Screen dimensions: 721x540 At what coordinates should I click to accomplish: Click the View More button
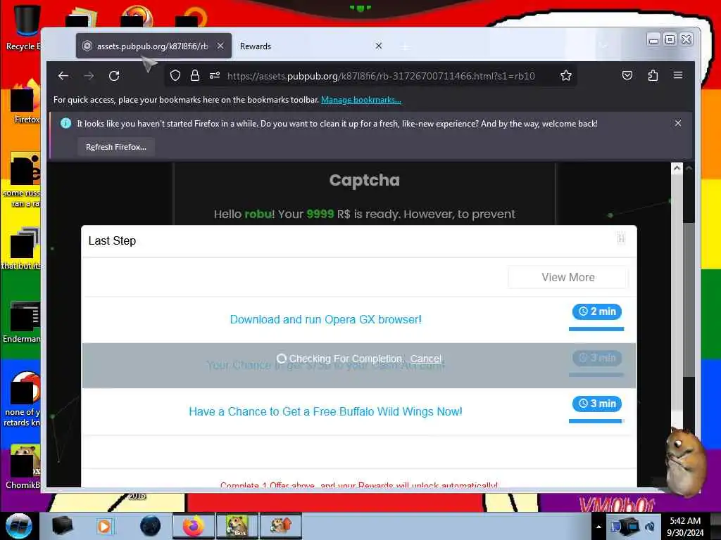click(568, 277)
